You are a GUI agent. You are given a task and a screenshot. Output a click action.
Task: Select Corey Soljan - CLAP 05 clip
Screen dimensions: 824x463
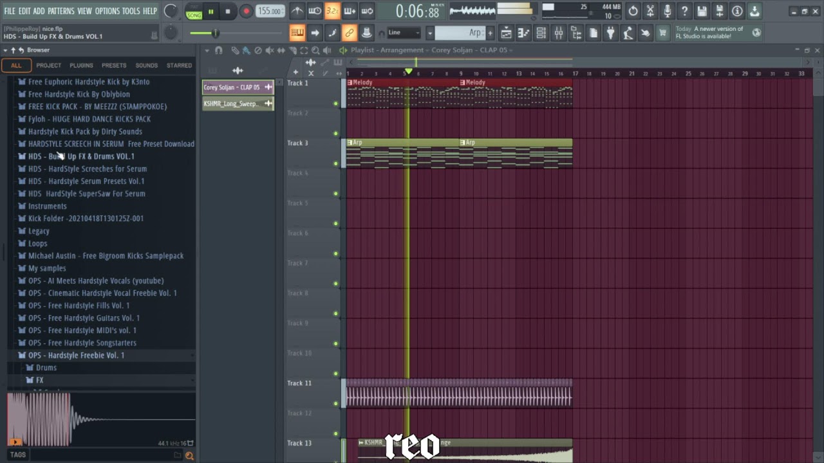(x=238, y=87)
